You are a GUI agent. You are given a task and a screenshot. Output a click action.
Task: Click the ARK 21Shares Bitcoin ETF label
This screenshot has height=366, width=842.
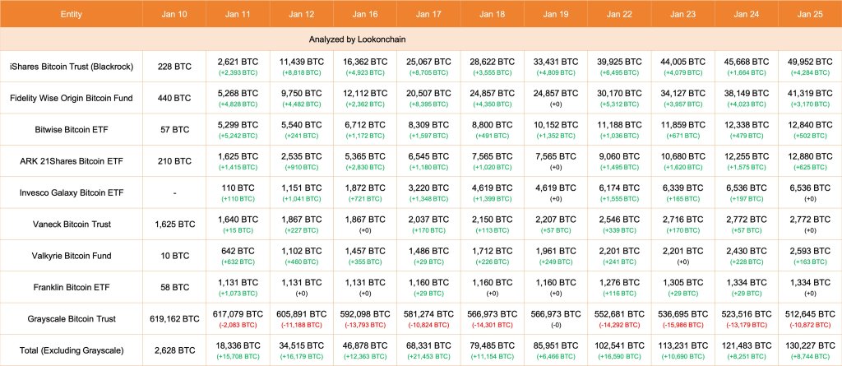(72, 161)
